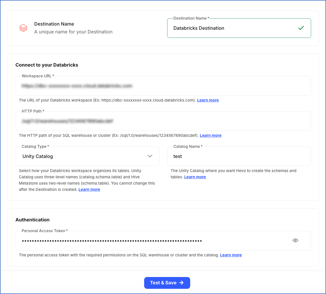Click the 'Connect to your Databricks' heading
326x294 pixels.
click(x=47, y=65)
